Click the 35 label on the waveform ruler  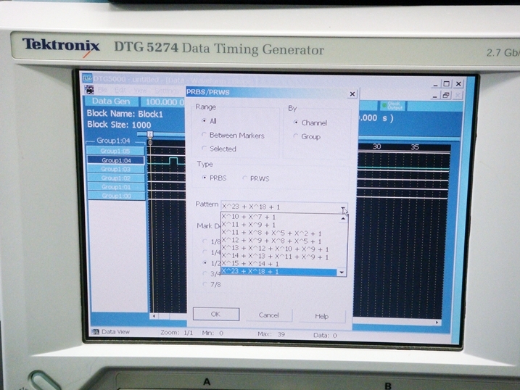coord(416,147)
